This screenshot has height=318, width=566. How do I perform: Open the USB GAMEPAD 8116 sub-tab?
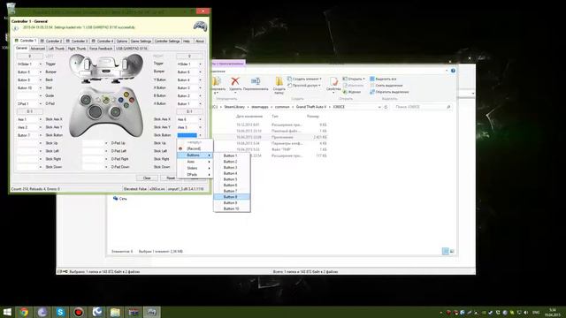[x=132, y=49]
